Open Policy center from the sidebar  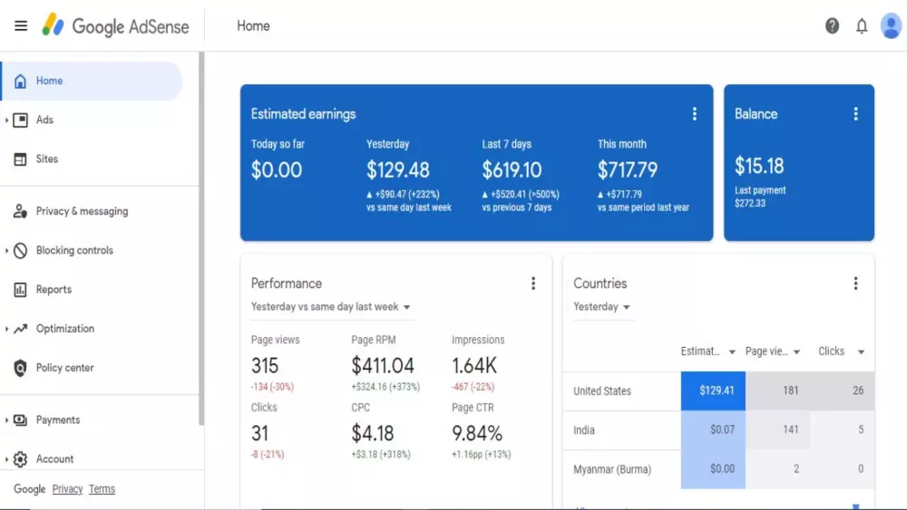point(64,368)
